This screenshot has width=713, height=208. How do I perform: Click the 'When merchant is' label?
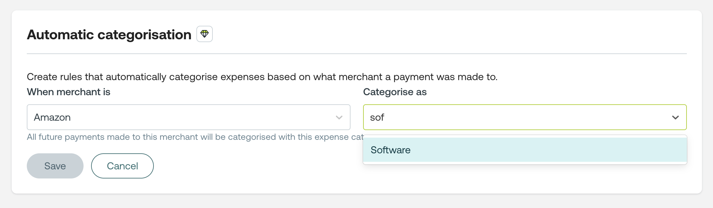click(69, 92)
